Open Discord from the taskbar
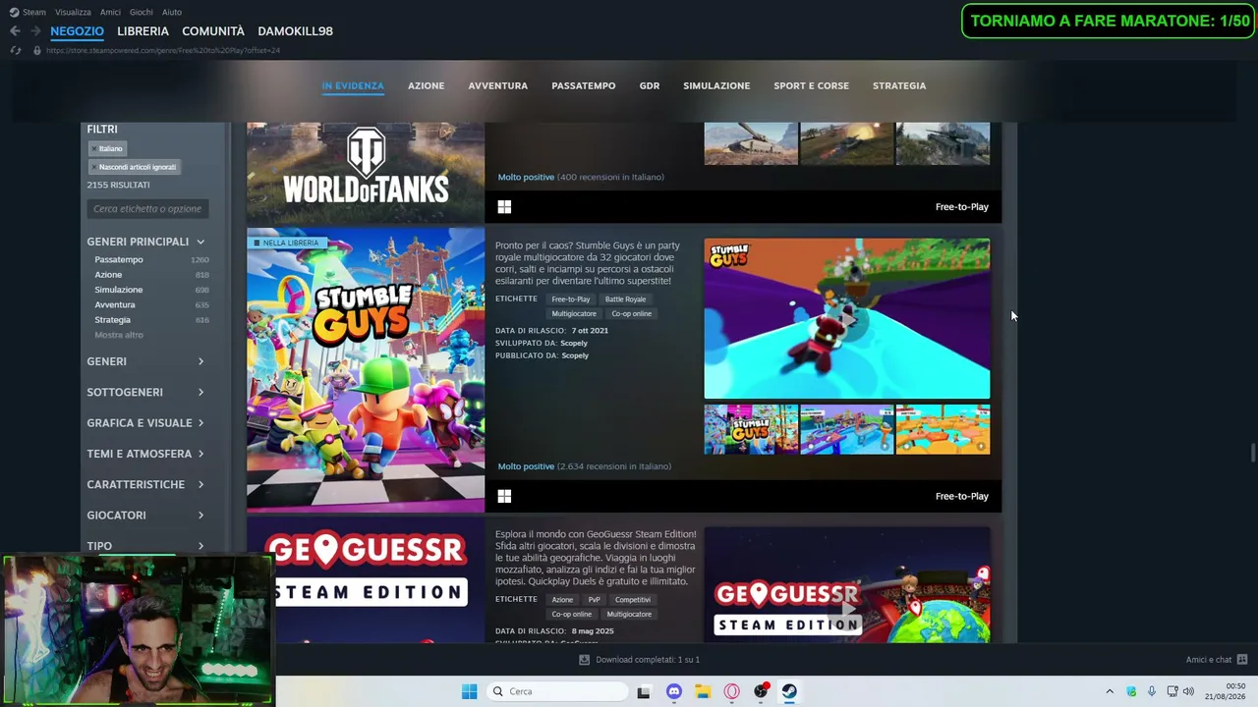The width and height of the screenshot is (1258, 707). click(673, 691)
